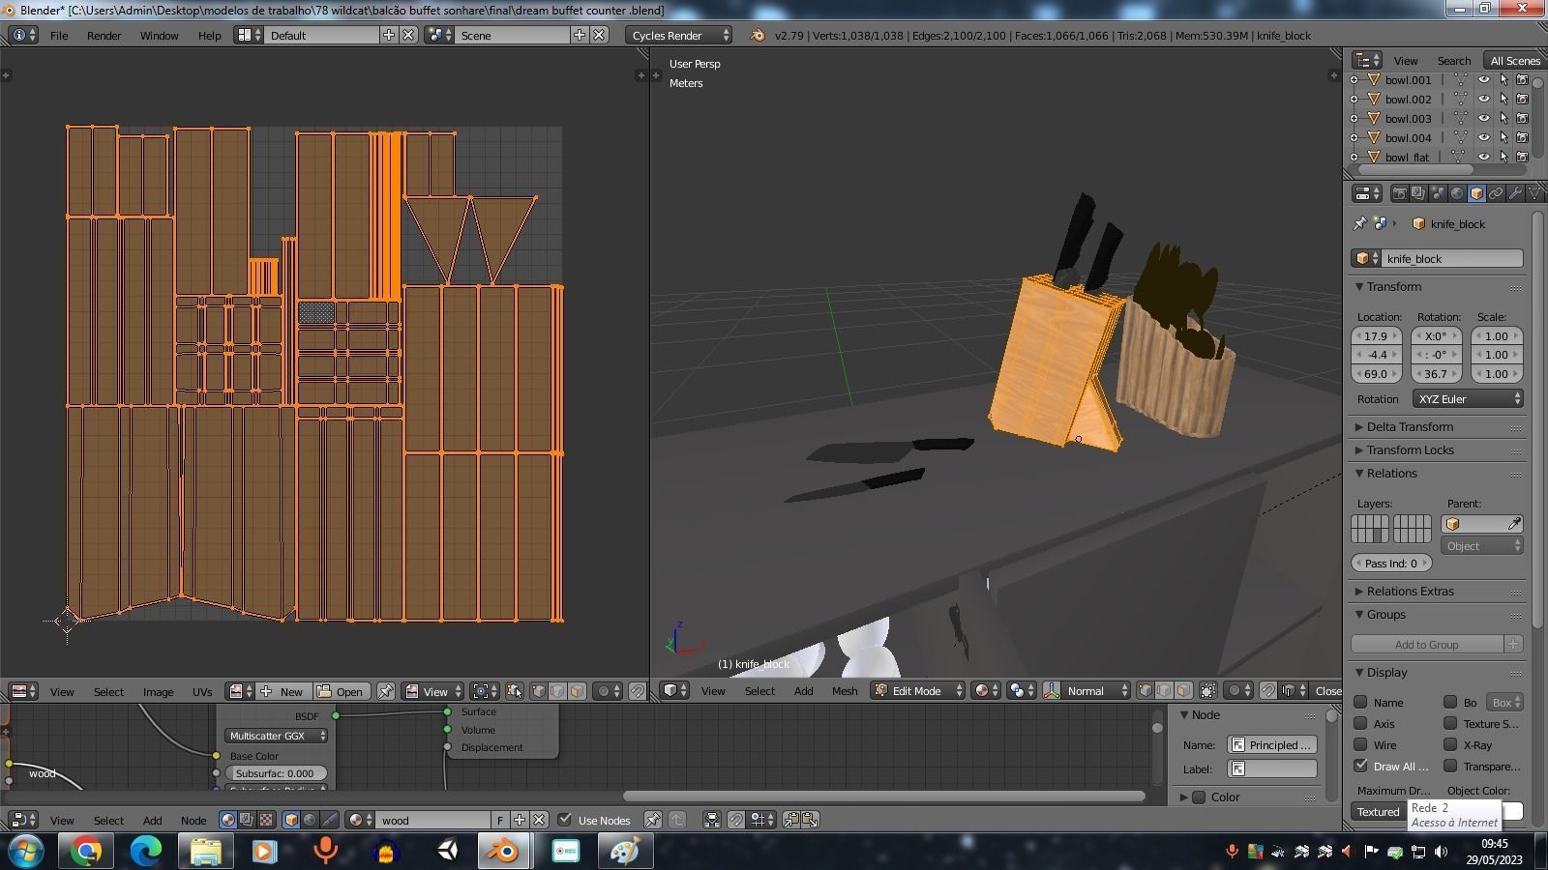Hide bowl.002 using its eye icon

[1483, 99]
